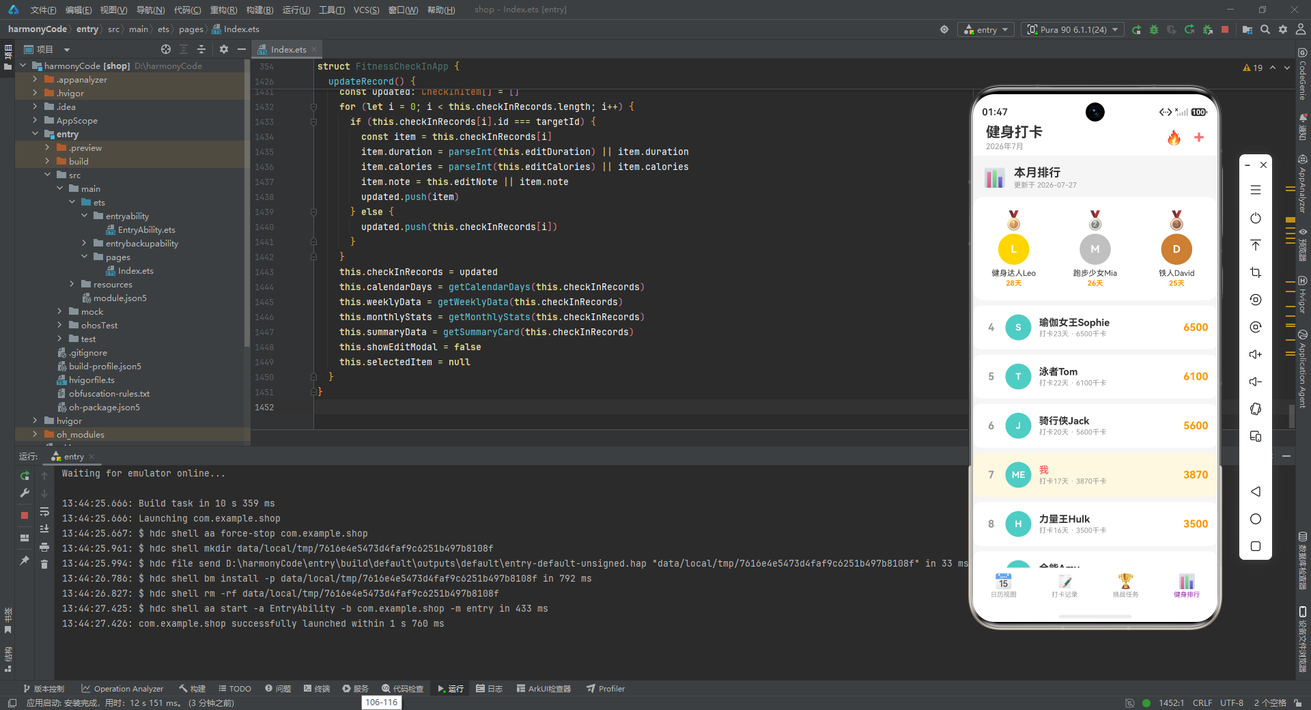
Task: Open the Operation Analyzer tool window
Action: [x=122, y=688]
